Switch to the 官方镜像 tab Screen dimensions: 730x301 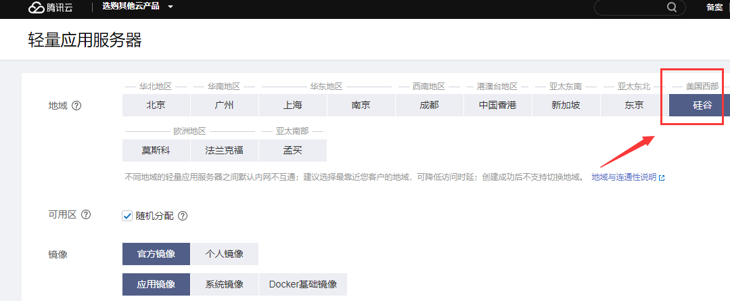(156, 254)
